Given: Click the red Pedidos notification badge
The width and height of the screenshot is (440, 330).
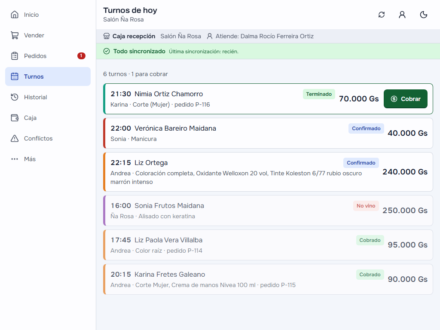Looking at the screenshot, I should coord(81,56).
